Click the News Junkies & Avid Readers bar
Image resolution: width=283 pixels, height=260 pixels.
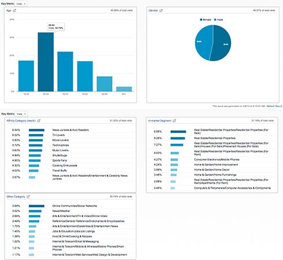tap(36, 130)
